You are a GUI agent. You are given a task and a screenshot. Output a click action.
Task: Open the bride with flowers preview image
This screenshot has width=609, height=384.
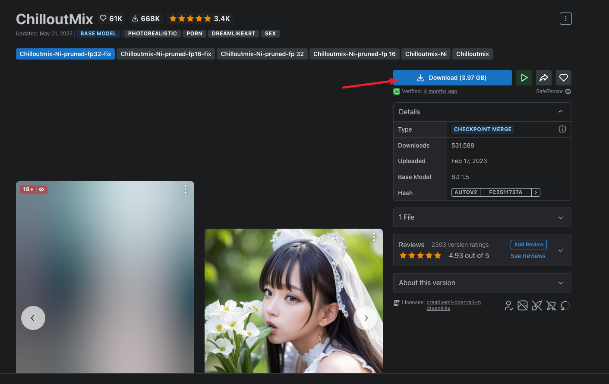pyautogui.click(x=293, y=301)
